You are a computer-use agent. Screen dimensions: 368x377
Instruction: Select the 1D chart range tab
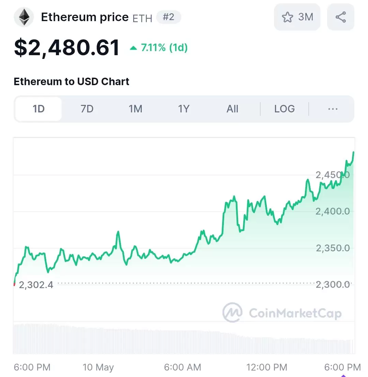(39, 109)
